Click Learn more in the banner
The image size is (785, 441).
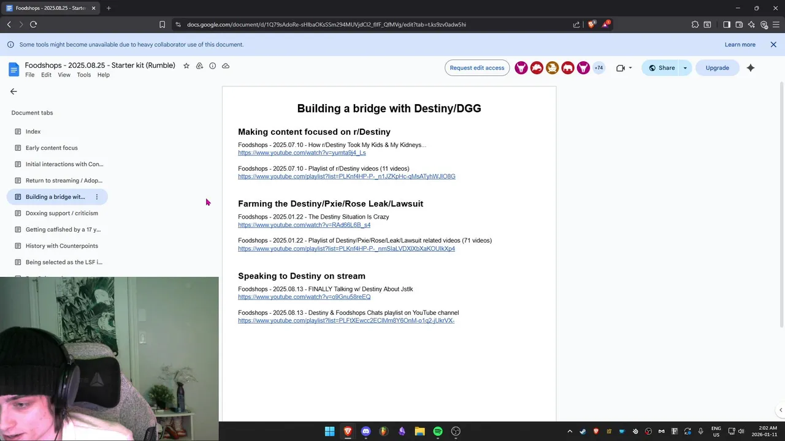740,45
